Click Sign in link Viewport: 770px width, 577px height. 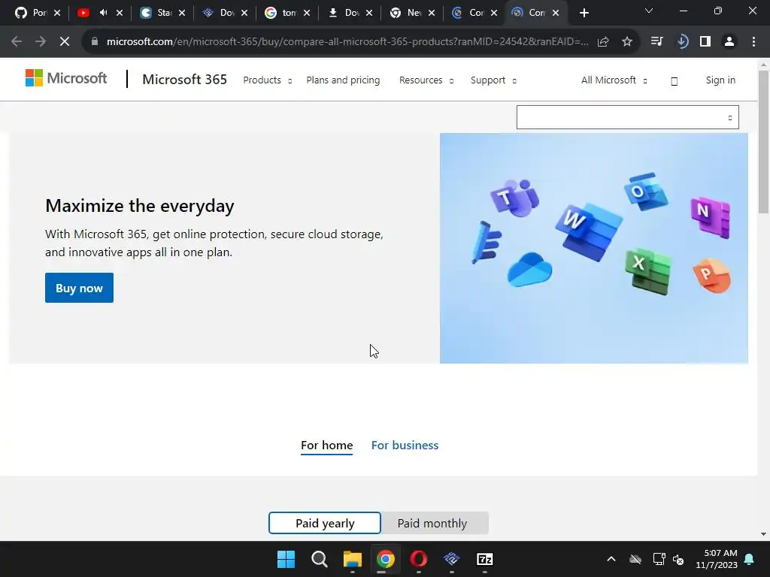point(720,80)
